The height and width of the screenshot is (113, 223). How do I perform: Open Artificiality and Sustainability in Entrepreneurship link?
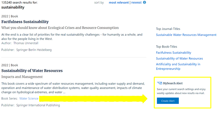point(178,66)
